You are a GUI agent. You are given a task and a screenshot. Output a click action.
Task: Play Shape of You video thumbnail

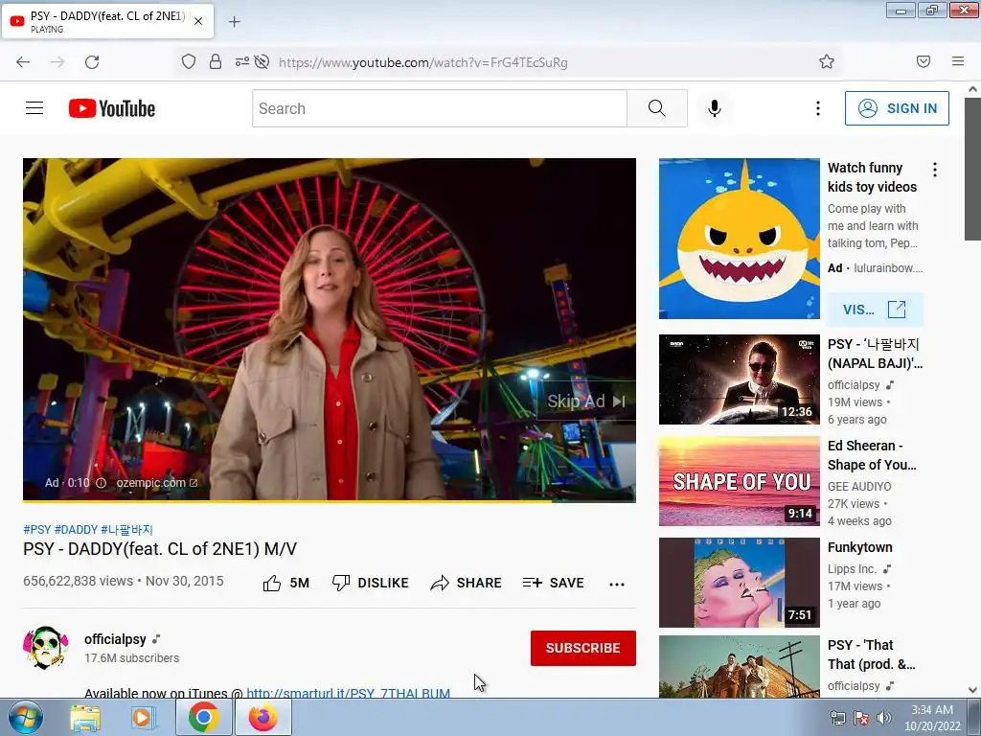point(739,481)
